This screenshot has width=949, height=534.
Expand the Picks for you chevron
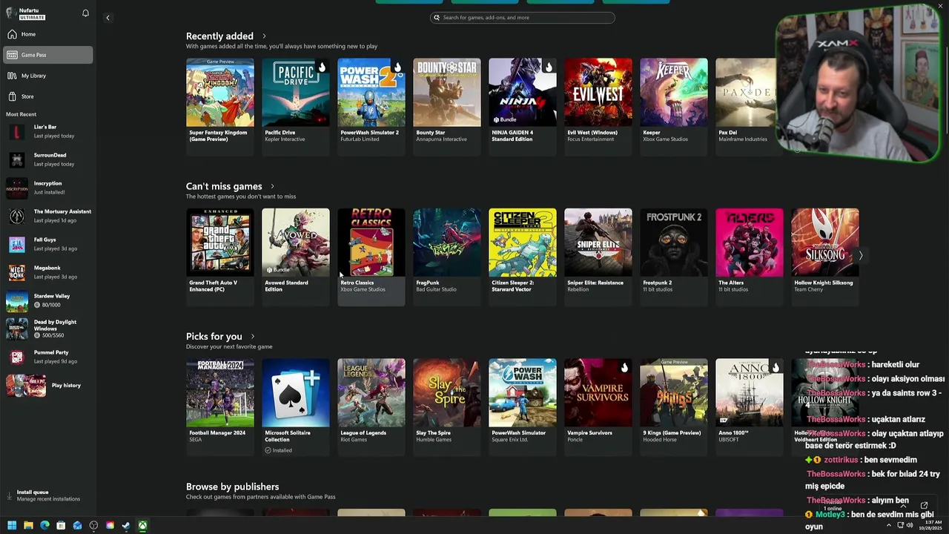[252, 337]
